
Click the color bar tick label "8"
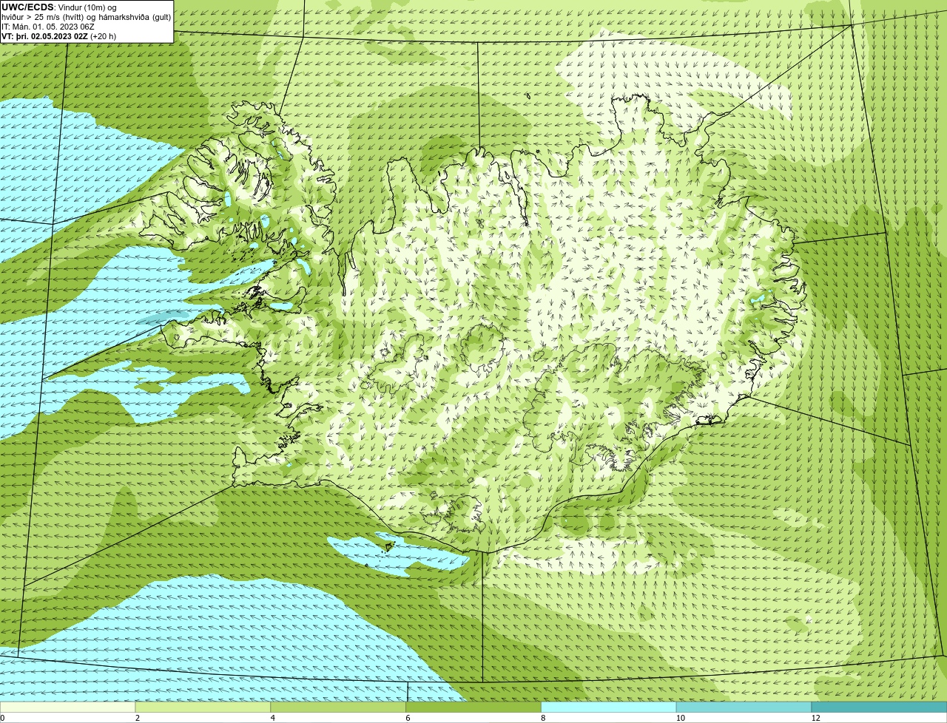[543, 718]
